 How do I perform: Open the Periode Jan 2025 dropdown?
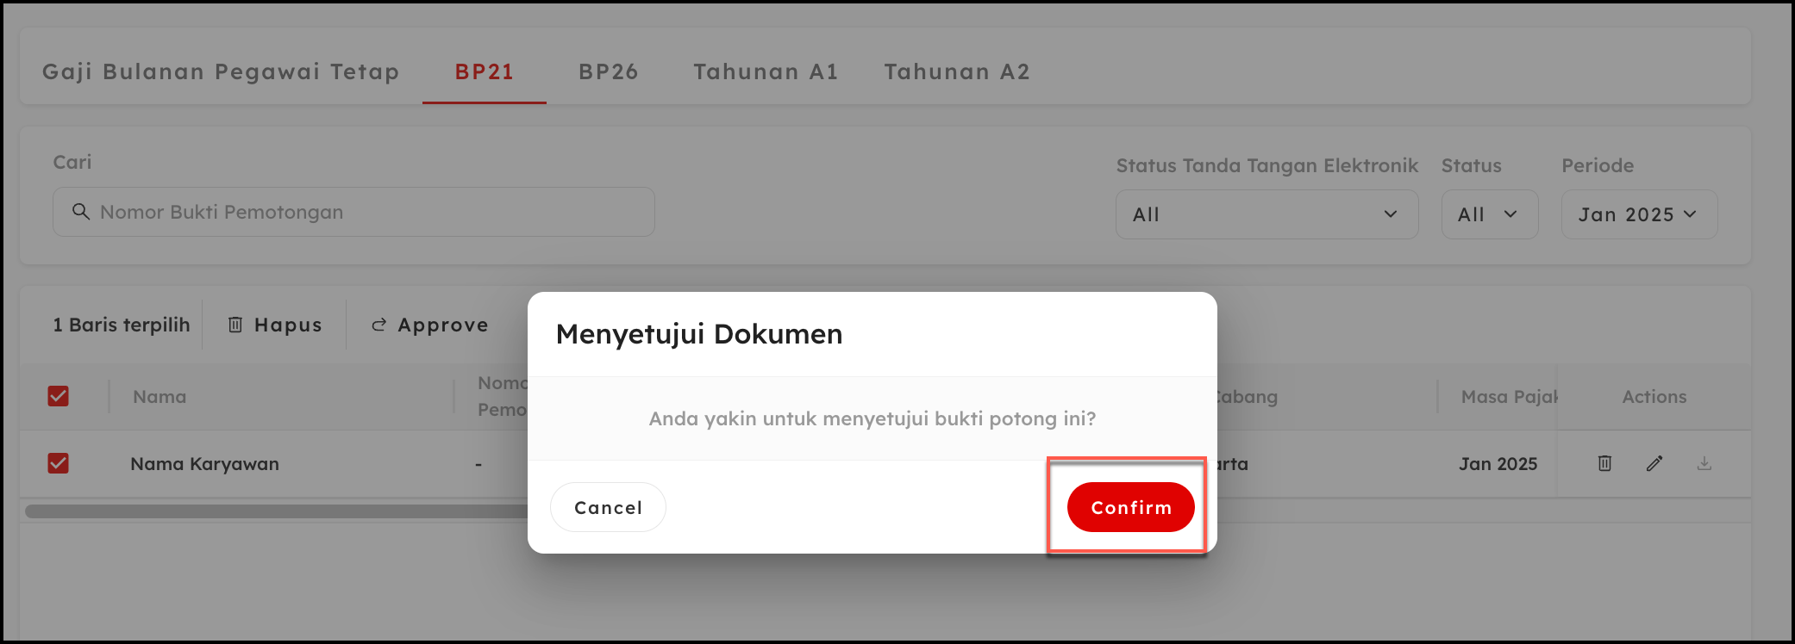point(1638,214)
